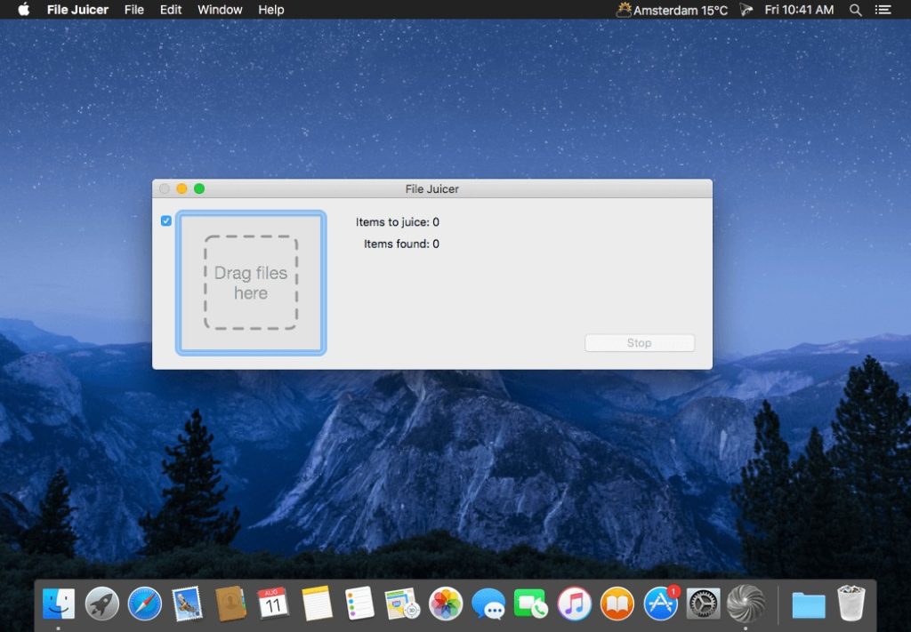This screenshot has width=911, height=632.
Task: Open the Edit menu
Action: coord(171,10)
